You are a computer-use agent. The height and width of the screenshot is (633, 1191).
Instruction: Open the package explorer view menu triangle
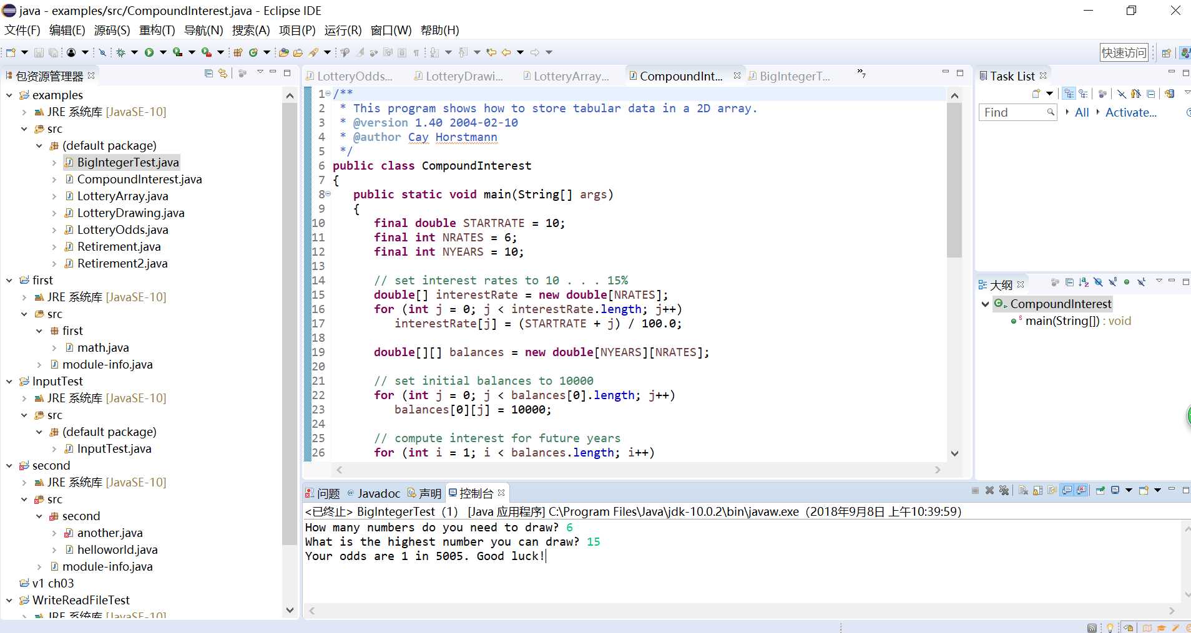[x=260, y=72]
